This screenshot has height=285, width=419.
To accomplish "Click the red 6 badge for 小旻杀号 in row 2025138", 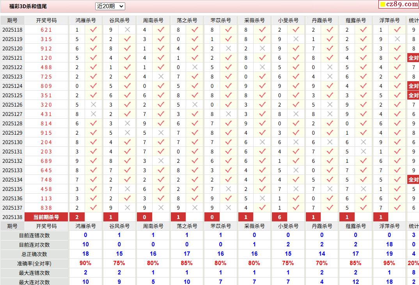I will [279, 217].
